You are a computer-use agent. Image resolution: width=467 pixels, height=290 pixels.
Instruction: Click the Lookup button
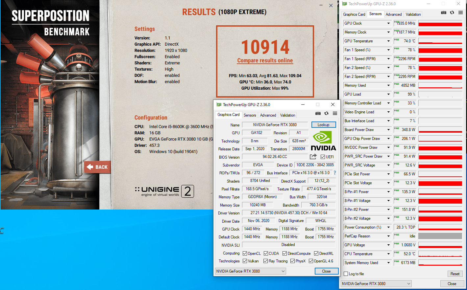point(324,125)
